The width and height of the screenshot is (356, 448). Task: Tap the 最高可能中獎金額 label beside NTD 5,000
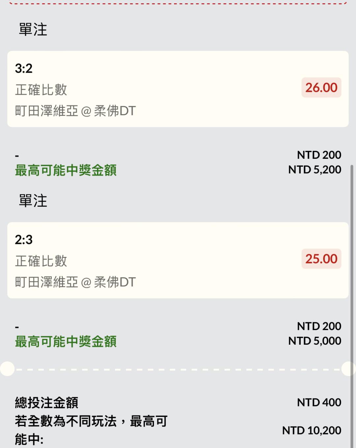[x=66, y=342]
